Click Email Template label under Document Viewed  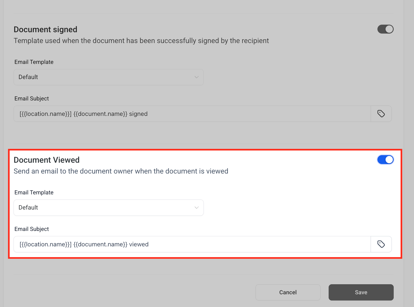34,192
